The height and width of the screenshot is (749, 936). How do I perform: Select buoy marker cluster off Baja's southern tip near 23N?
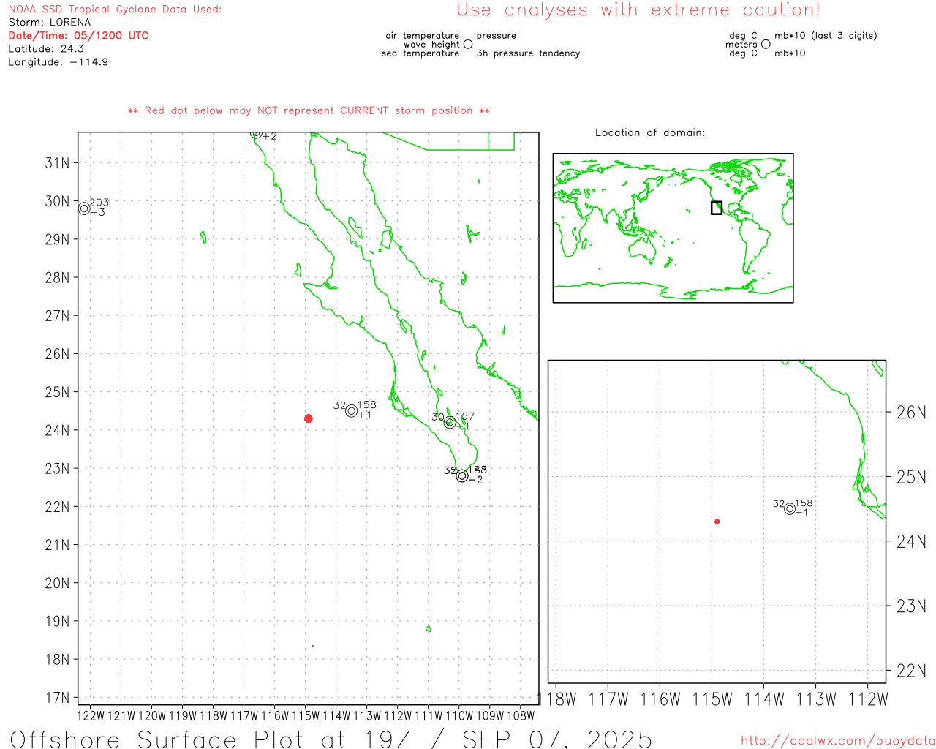pyautogui.click(x=462, y=476)
